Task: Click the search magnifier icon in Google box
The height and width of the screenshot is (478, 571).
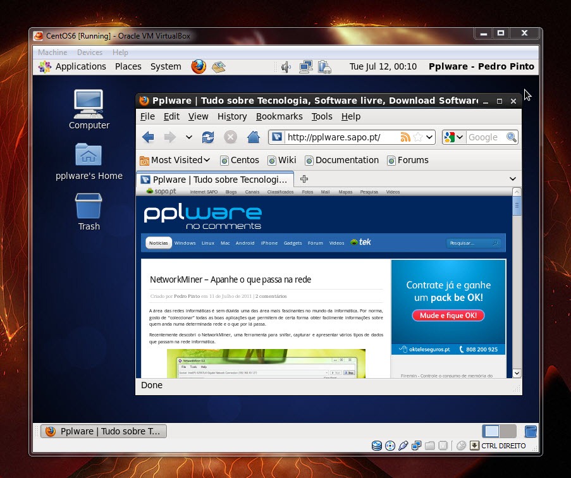Action: pos(512,137)
